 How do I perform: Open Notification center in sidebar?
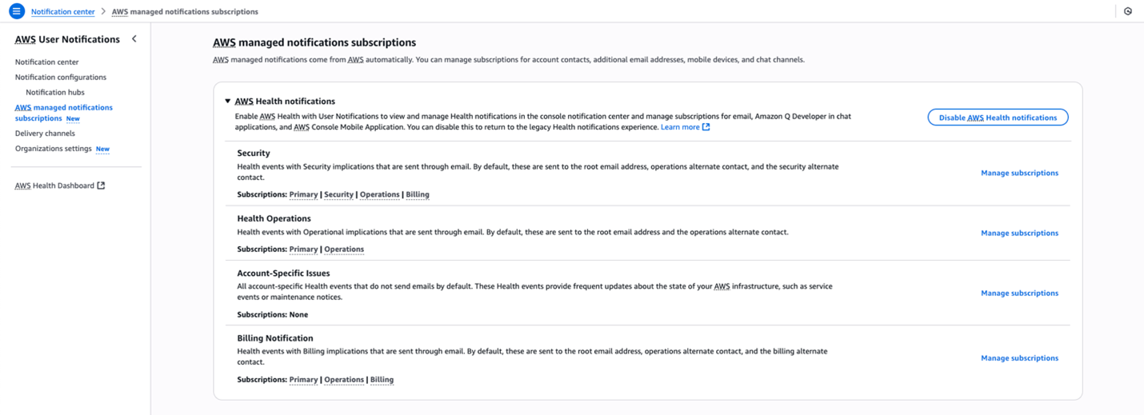(x=46, y=62)
